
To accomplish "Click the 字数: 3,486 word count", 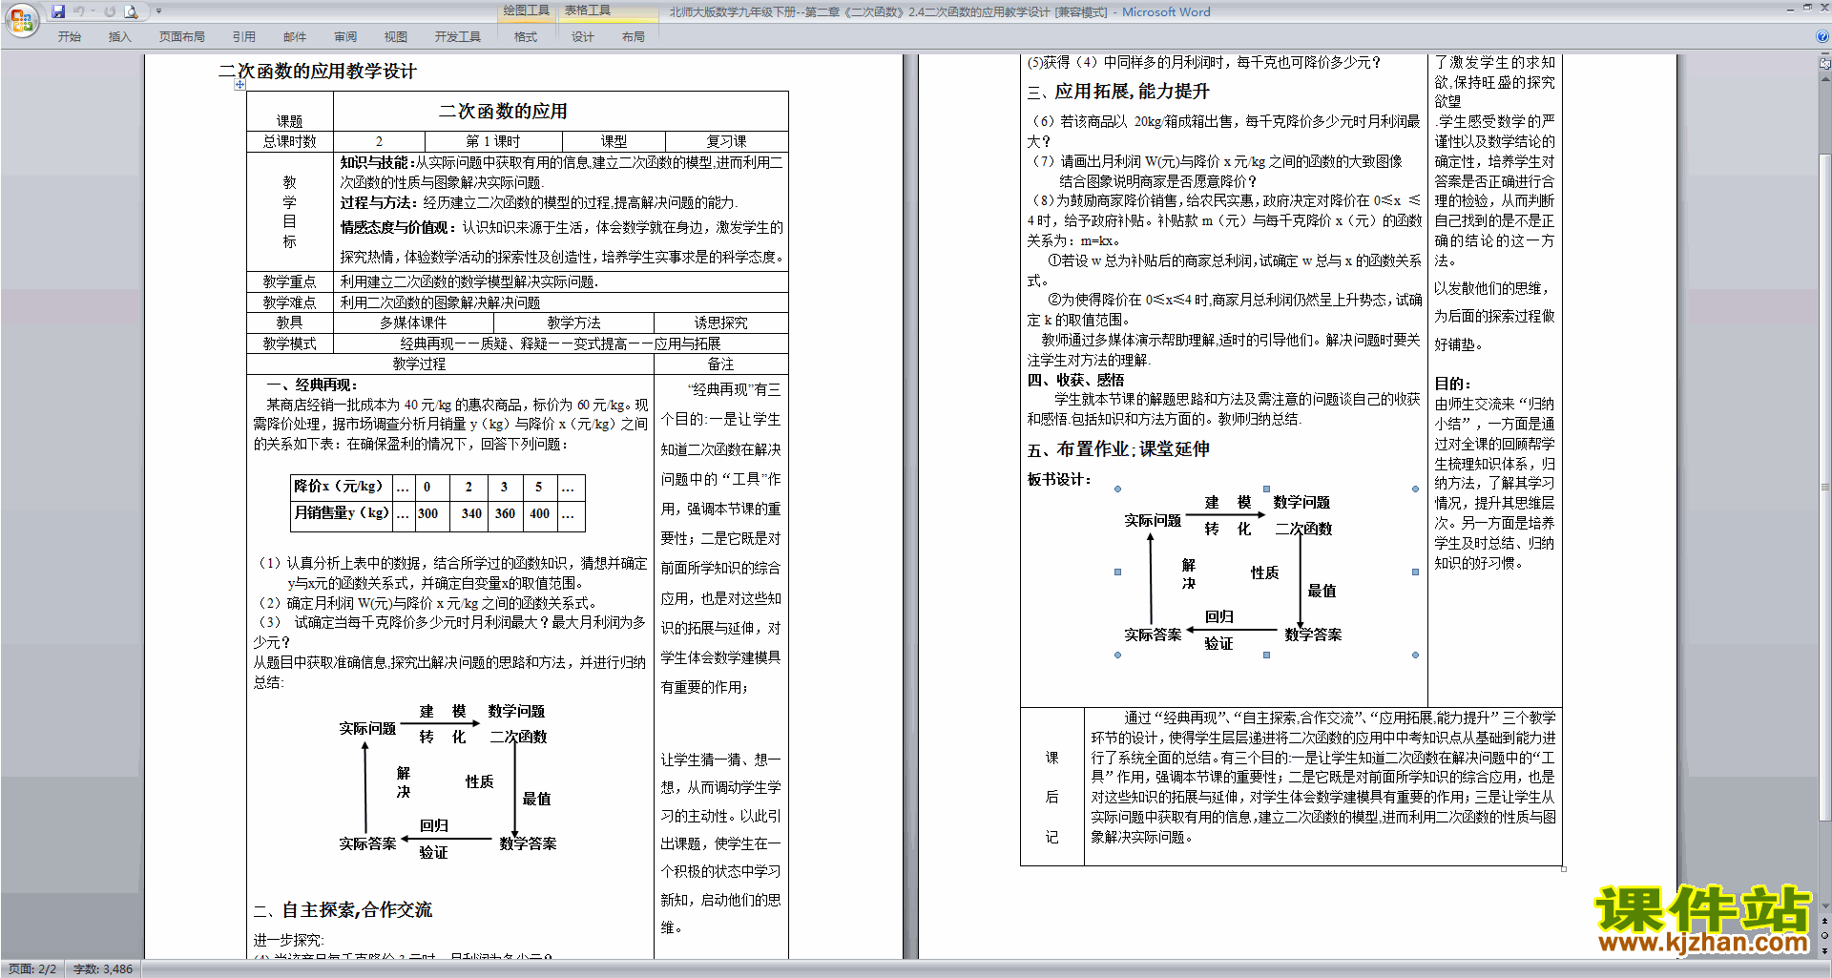I will 103,968.
